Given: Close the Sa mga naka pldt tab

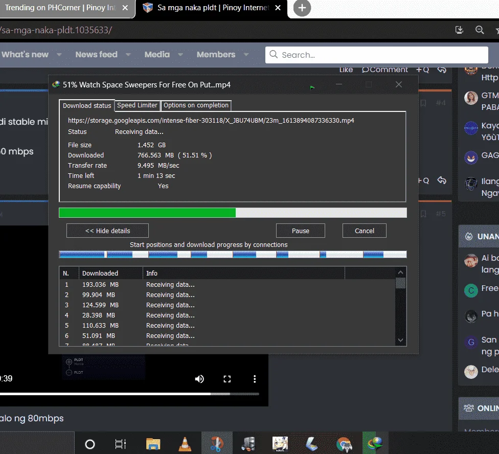Looking at the screenshot, I should pos(278,8).
